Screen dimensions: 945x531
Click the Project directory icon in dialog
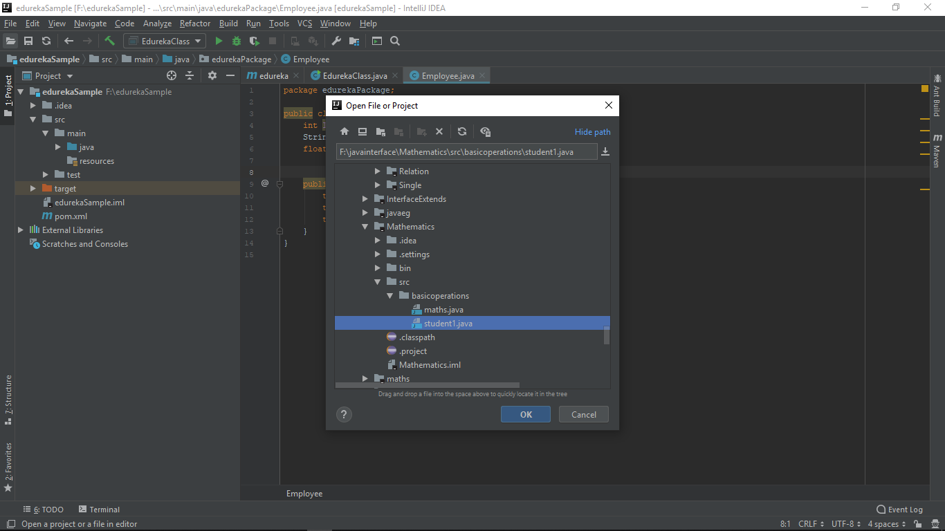(x=380, y=131)
